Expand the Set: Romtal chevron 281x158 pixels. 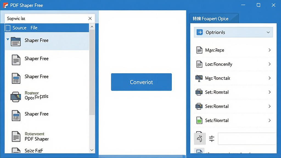point(269,92)
